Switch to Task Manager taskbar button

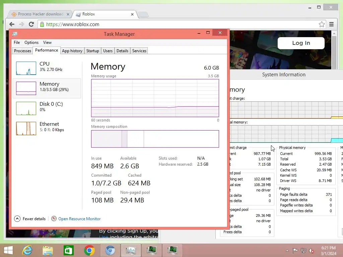click(131, 250)
